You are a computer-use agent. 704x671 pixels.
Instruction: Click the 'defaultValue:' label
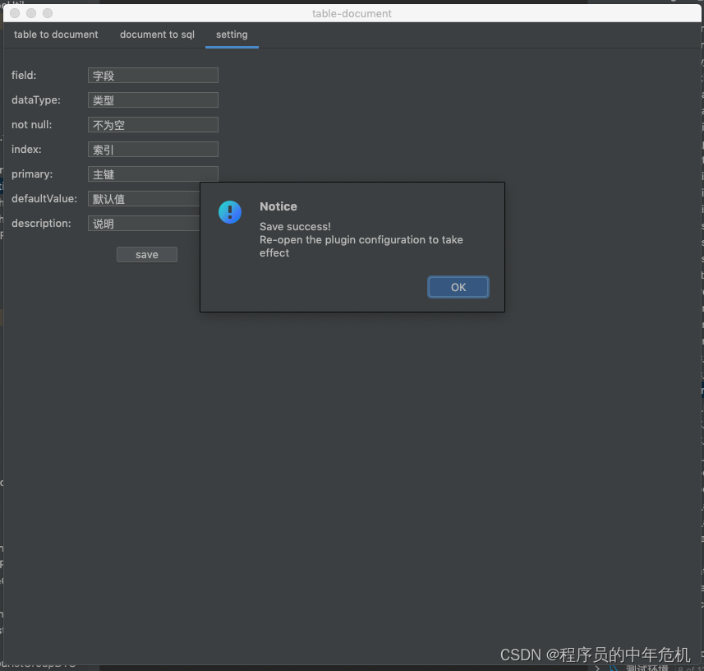44,199
